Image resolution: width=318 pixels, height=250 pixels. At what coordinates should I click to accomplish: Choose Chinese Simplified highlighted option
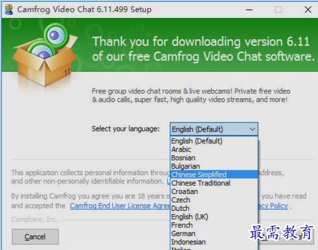[x=214, y=175]
